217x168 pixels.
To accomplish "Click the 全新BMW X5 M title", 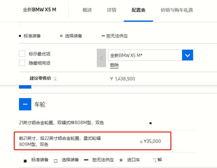I will point(39,10).
